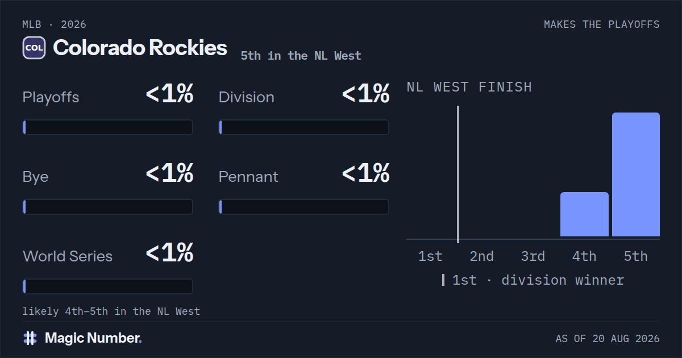Click the Bye probability progress bar

point(108,207)
